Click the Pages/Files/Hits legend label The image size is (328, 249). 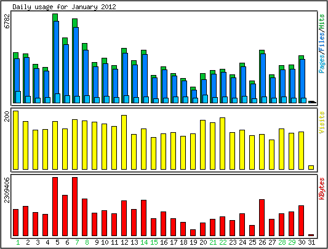pos(322,44)
